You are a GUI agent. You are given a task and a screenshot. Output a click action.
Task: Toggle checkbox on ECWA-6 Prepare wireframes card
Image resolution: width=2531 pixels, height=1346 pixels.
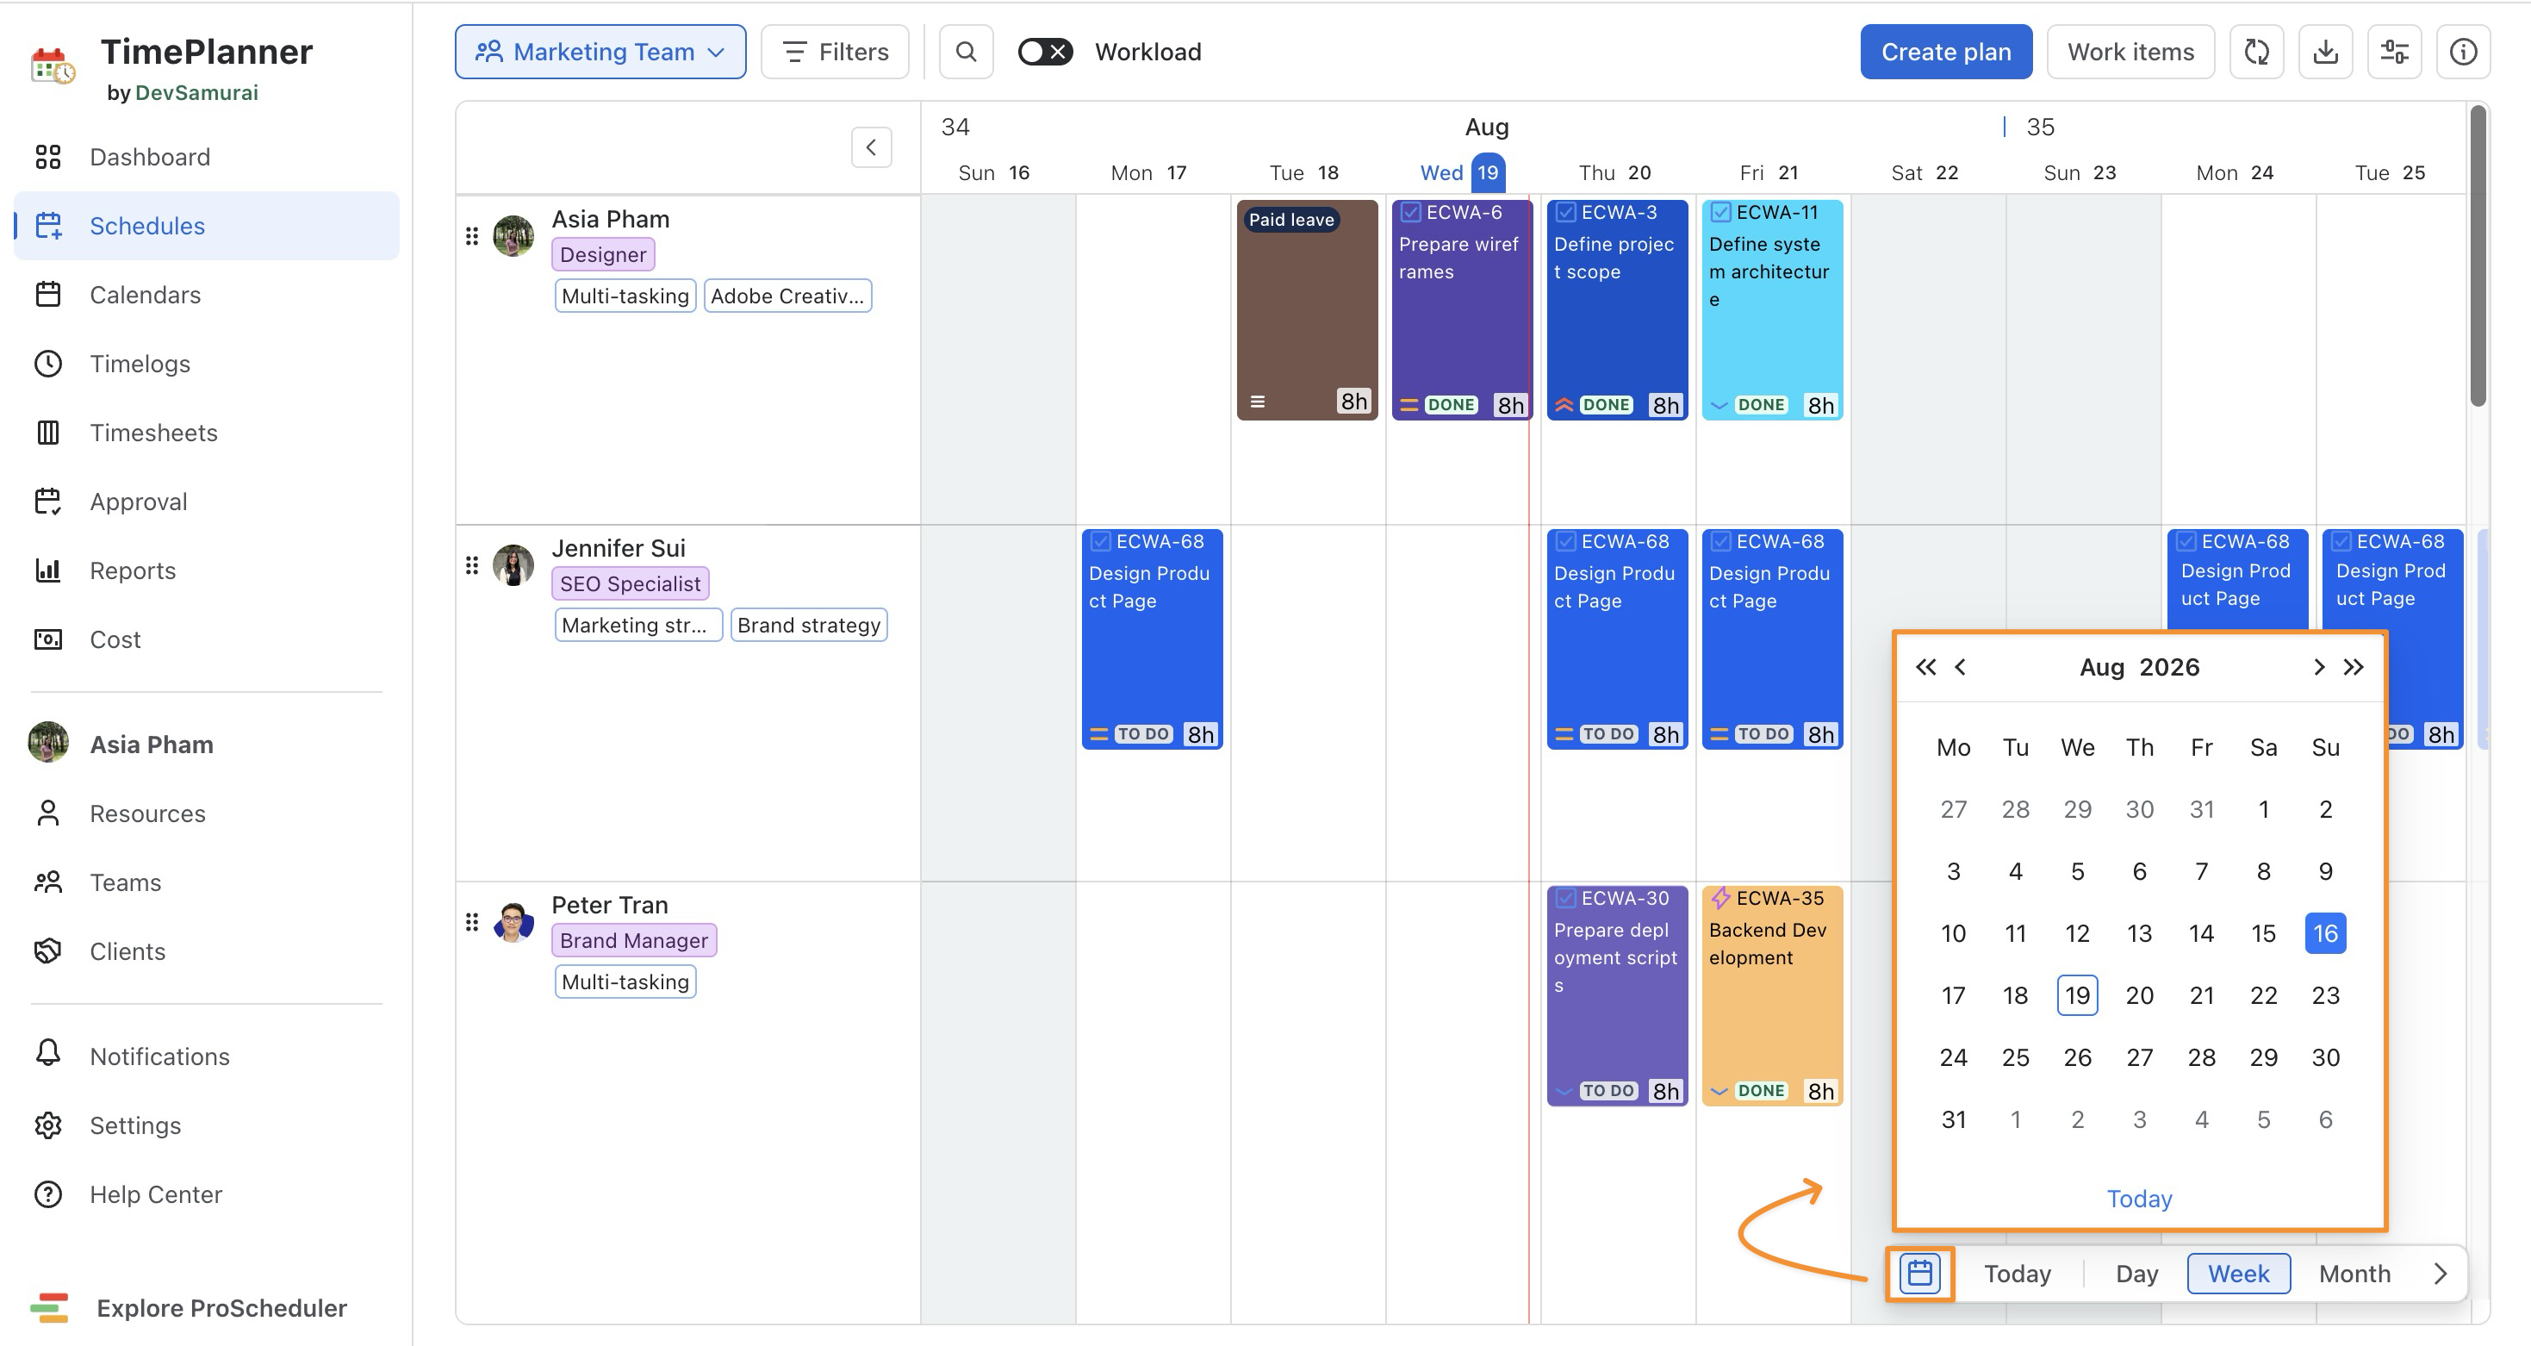pos(1411,212)
